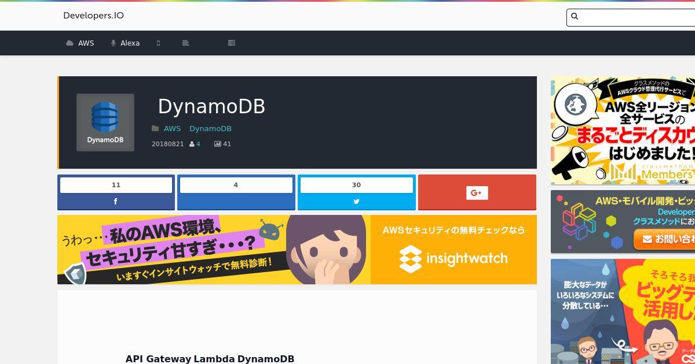The height and width of the screenshot is (364, 695).
Task: Share the article on Google Plus
Action: pos(477,192)
